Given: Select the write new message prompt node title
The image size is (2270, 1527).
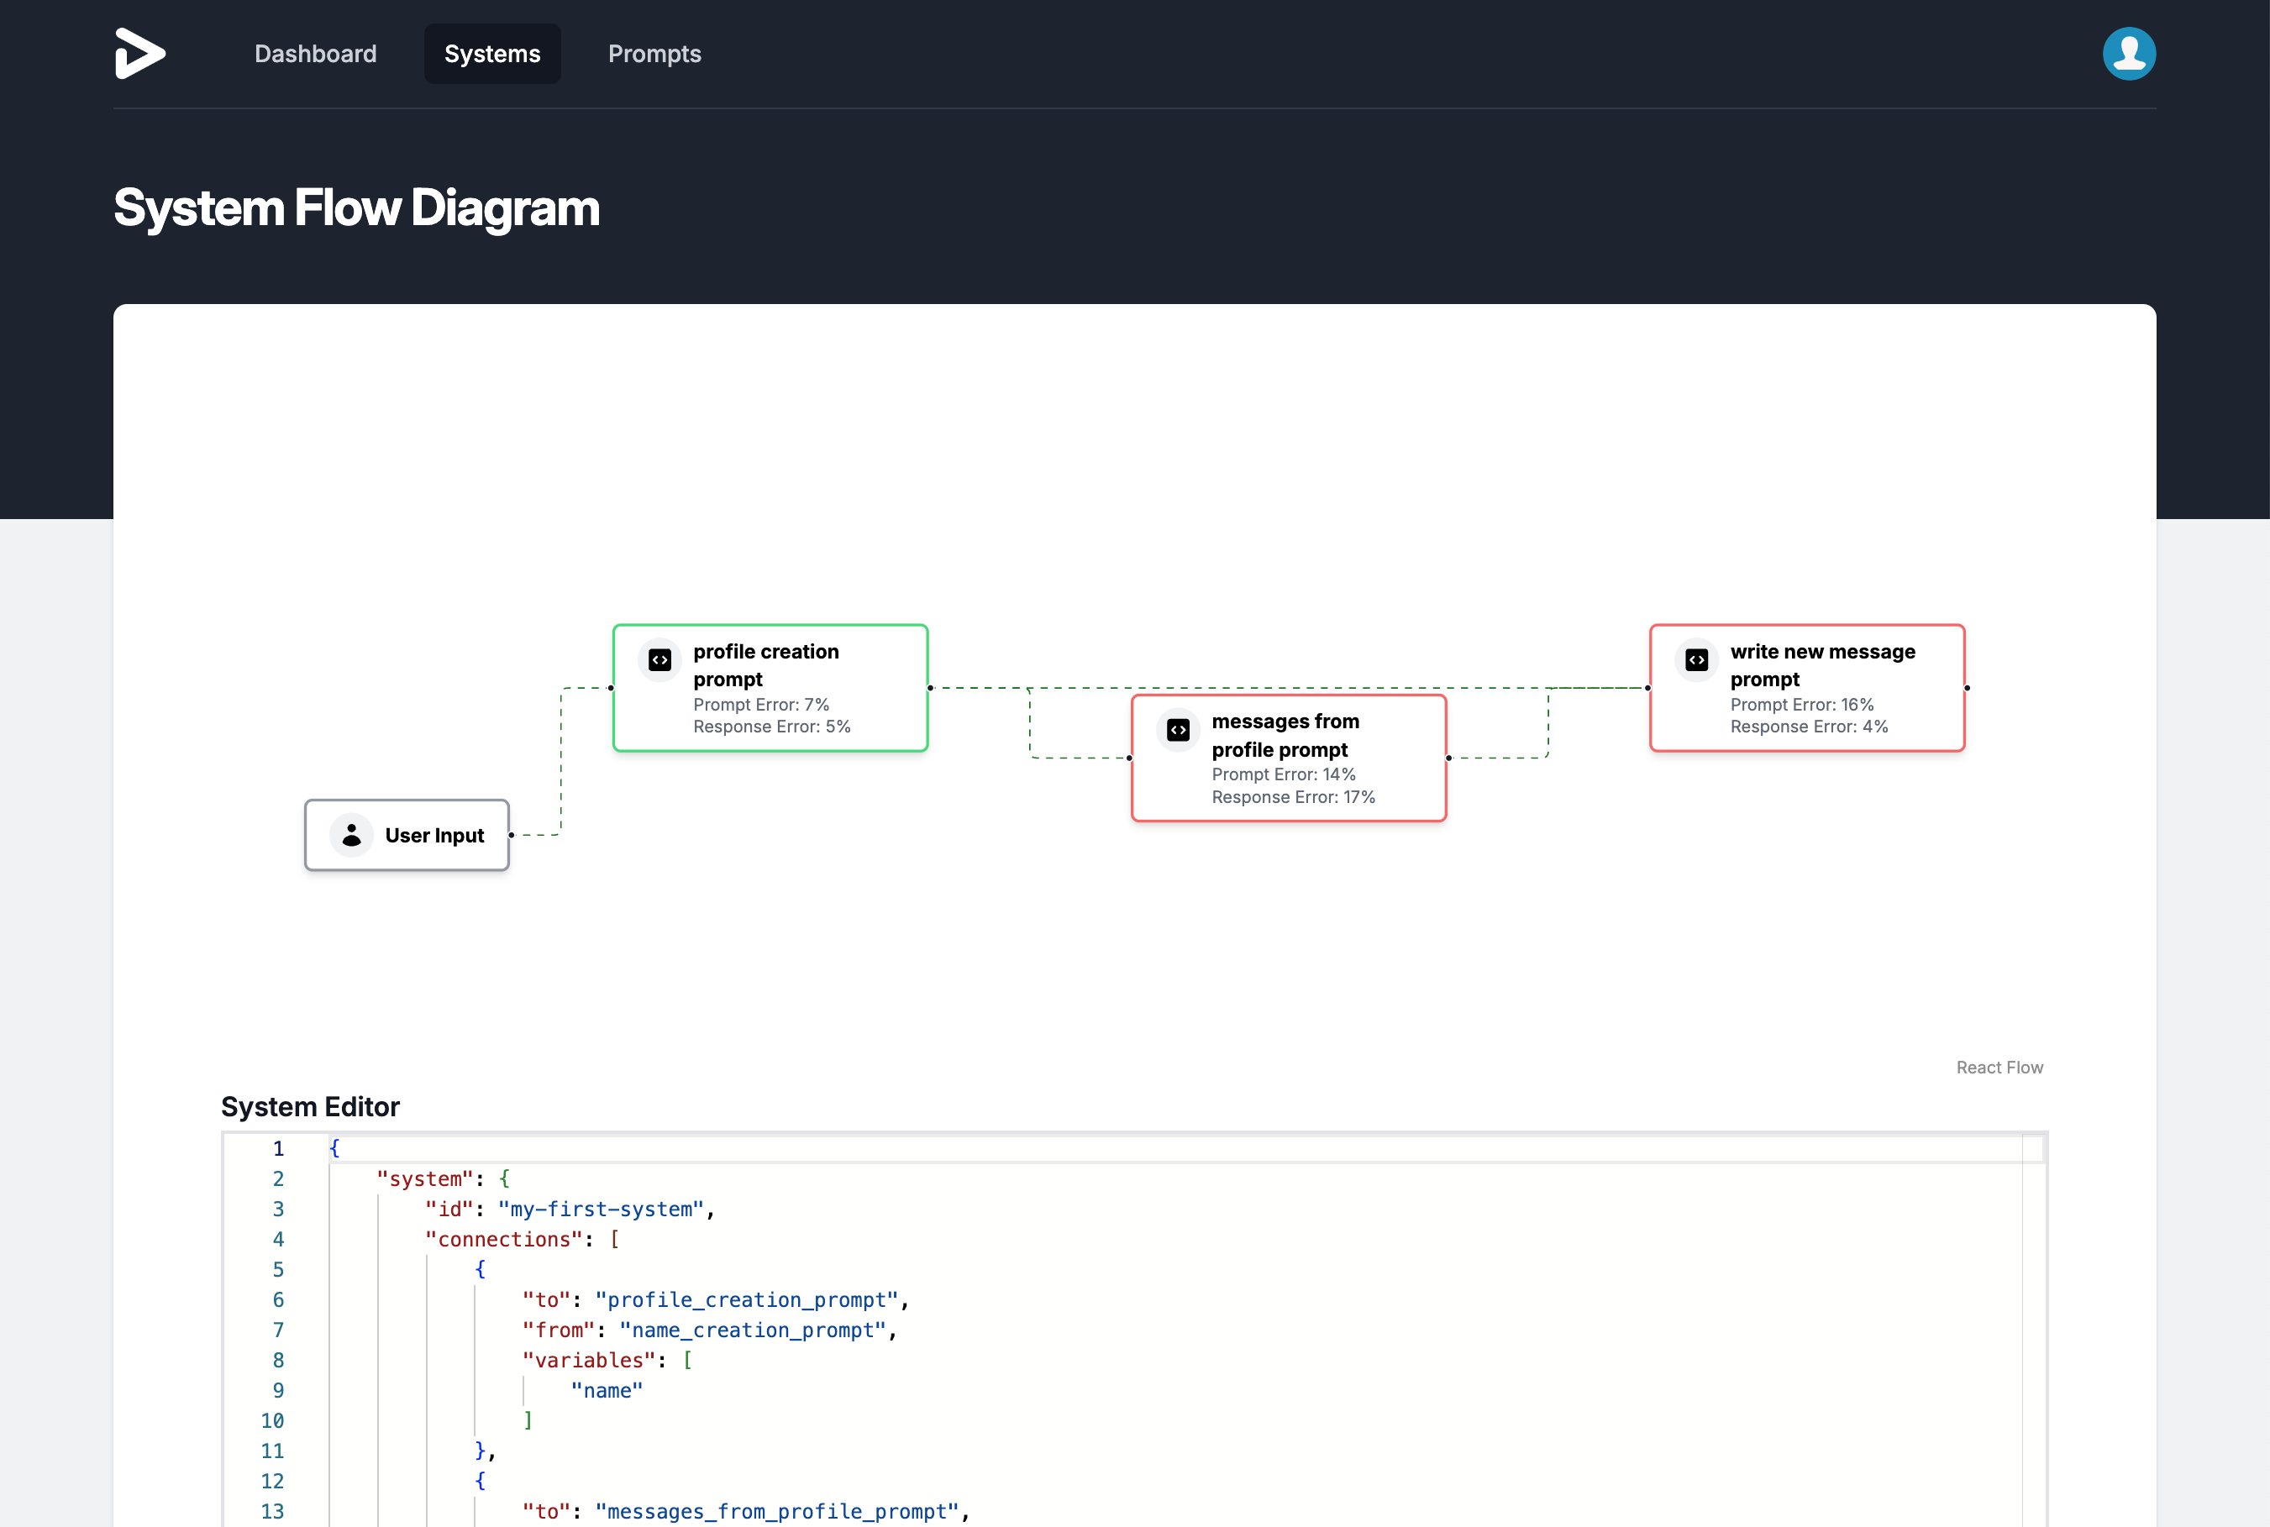Looking at the screenshot, I should coord(1822,665).
